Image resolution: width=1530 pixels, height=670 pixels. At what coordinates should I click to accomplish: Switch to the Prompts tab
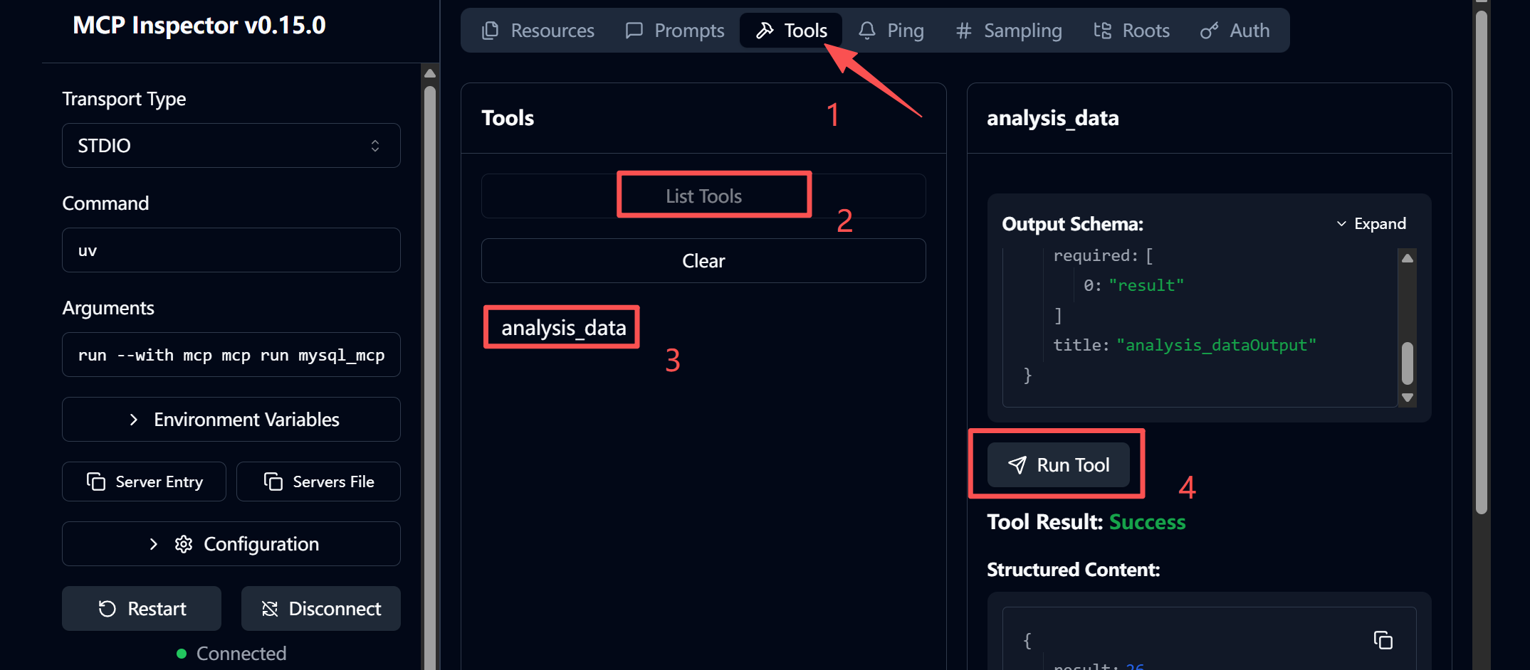674,31
